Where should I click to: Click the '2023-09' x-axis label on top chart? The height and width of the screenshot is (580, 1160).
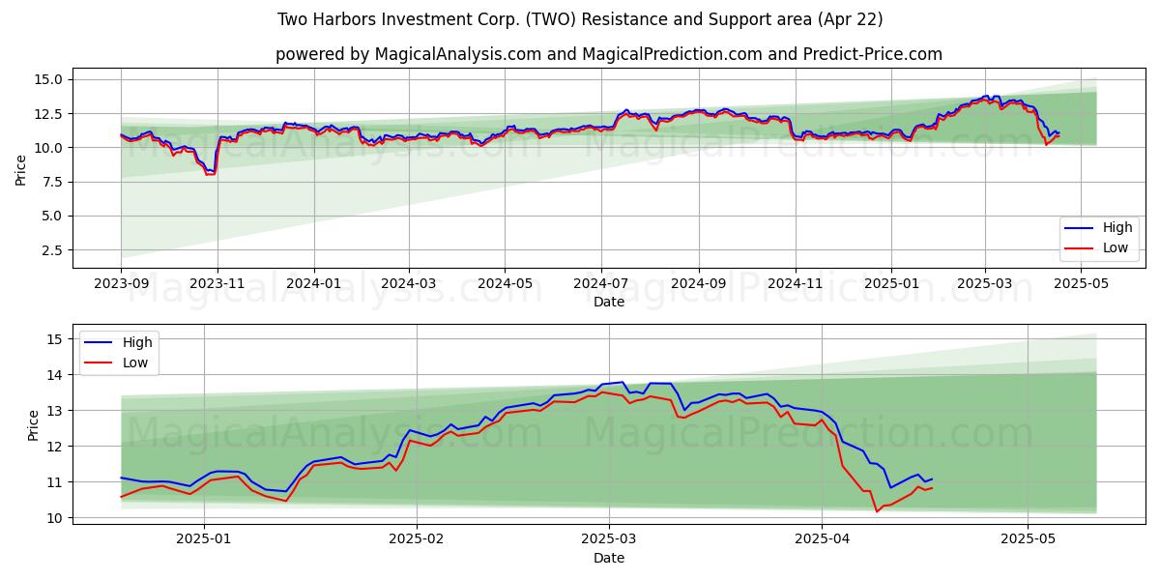121,284
